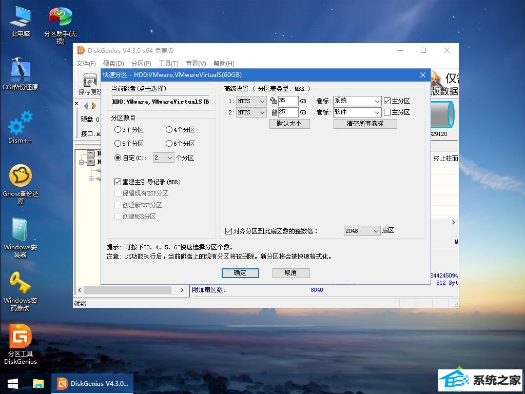This screenshot has height=394, width=525.
Task: Click the DiskGenius taskbar button
Action: click(x=92, y=384)
